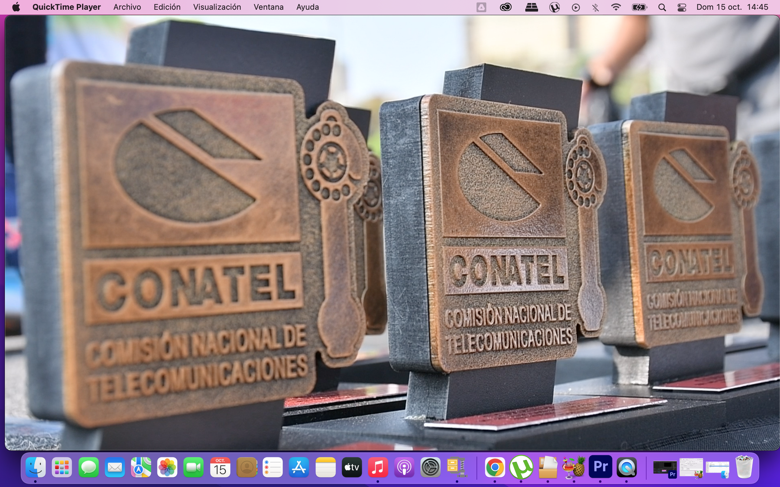Click the Google Drive menu bar icon
Image resolution: width=780 pixels, height=487 pixels.
point(481,7)
